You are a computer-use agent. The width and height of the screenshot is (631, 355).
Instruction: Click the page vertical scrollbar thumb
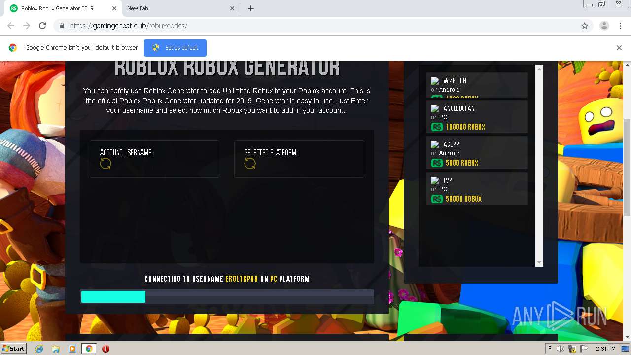pyautogui.click(x=627, y=168)
